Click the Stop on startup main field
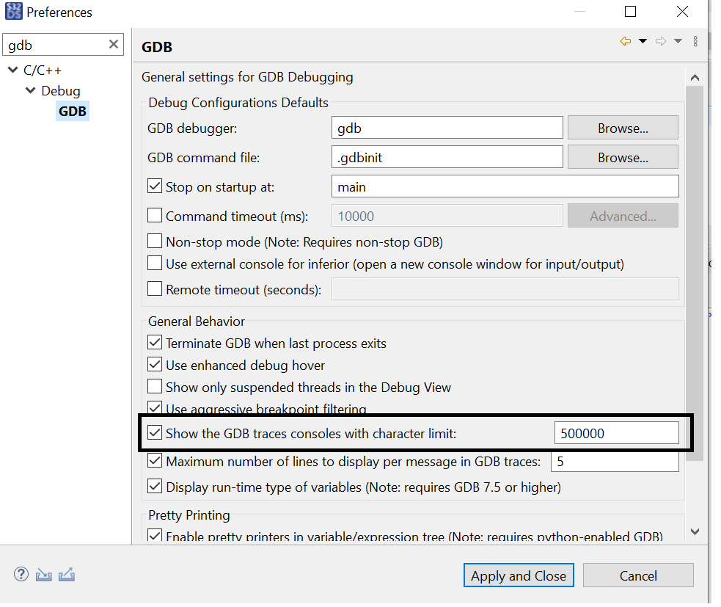The image size is (721, 607). [x=505, y=186]
